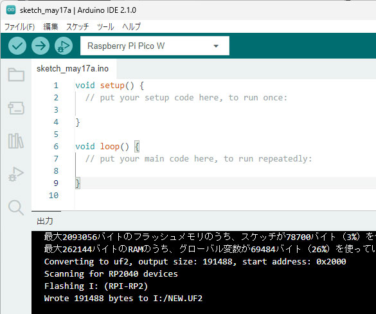
Task: Click the Verify checkmark button
Action: click(17, 46)
